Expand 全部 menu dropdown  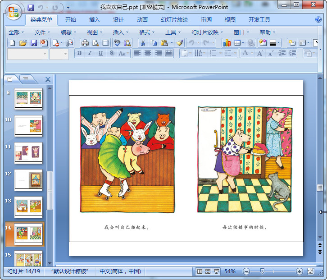(17, 32)
